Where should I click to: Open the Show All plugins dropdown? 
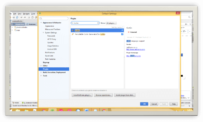111,23
